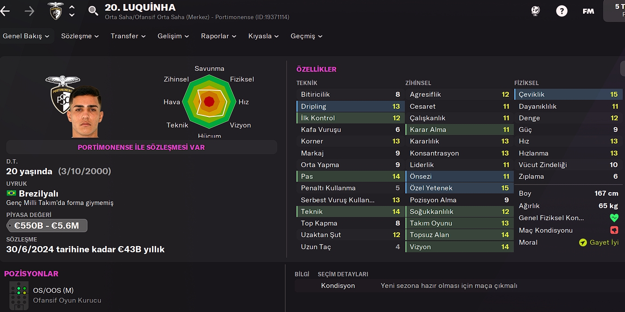
Task: Click the green heart physical condition icon
Action: (x=614, y=218)
